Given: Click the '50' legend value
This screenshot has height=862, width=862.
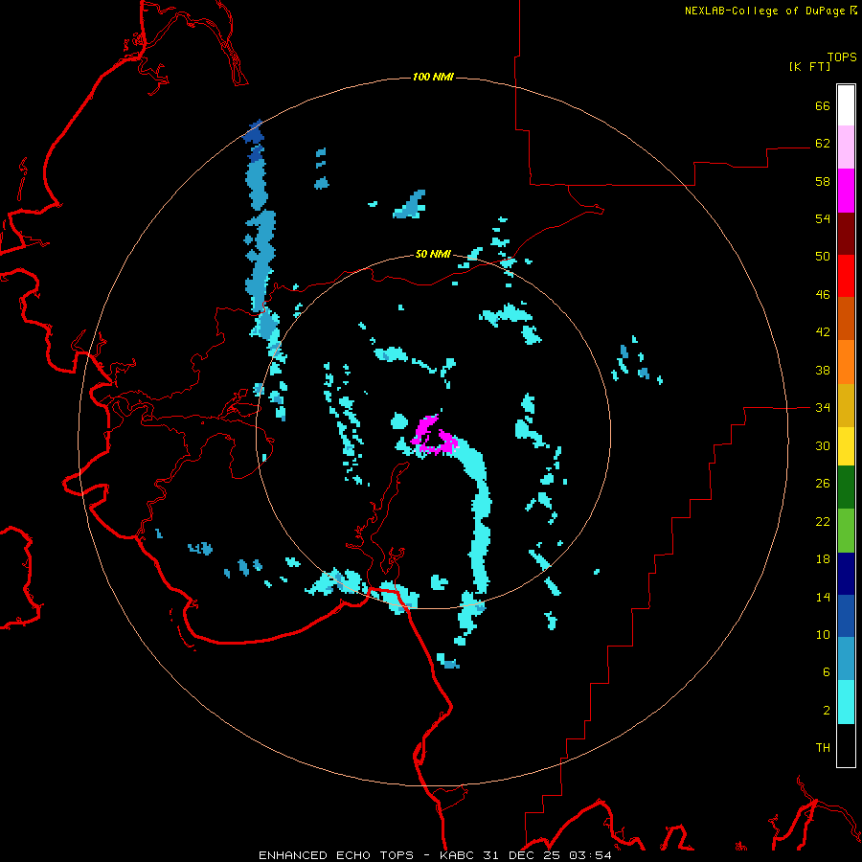Looking at the screenshot, I should click(823, 257).
